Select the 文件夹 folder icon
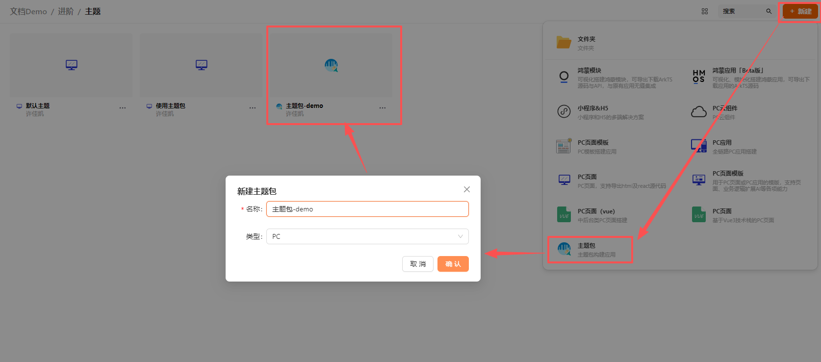This screenshot has height=362, width=821. click(x=564, y=43)
